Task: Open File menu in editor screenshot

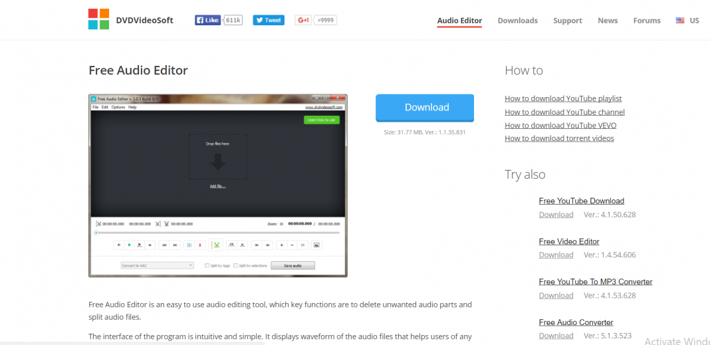Action: (x=95, y=107)
